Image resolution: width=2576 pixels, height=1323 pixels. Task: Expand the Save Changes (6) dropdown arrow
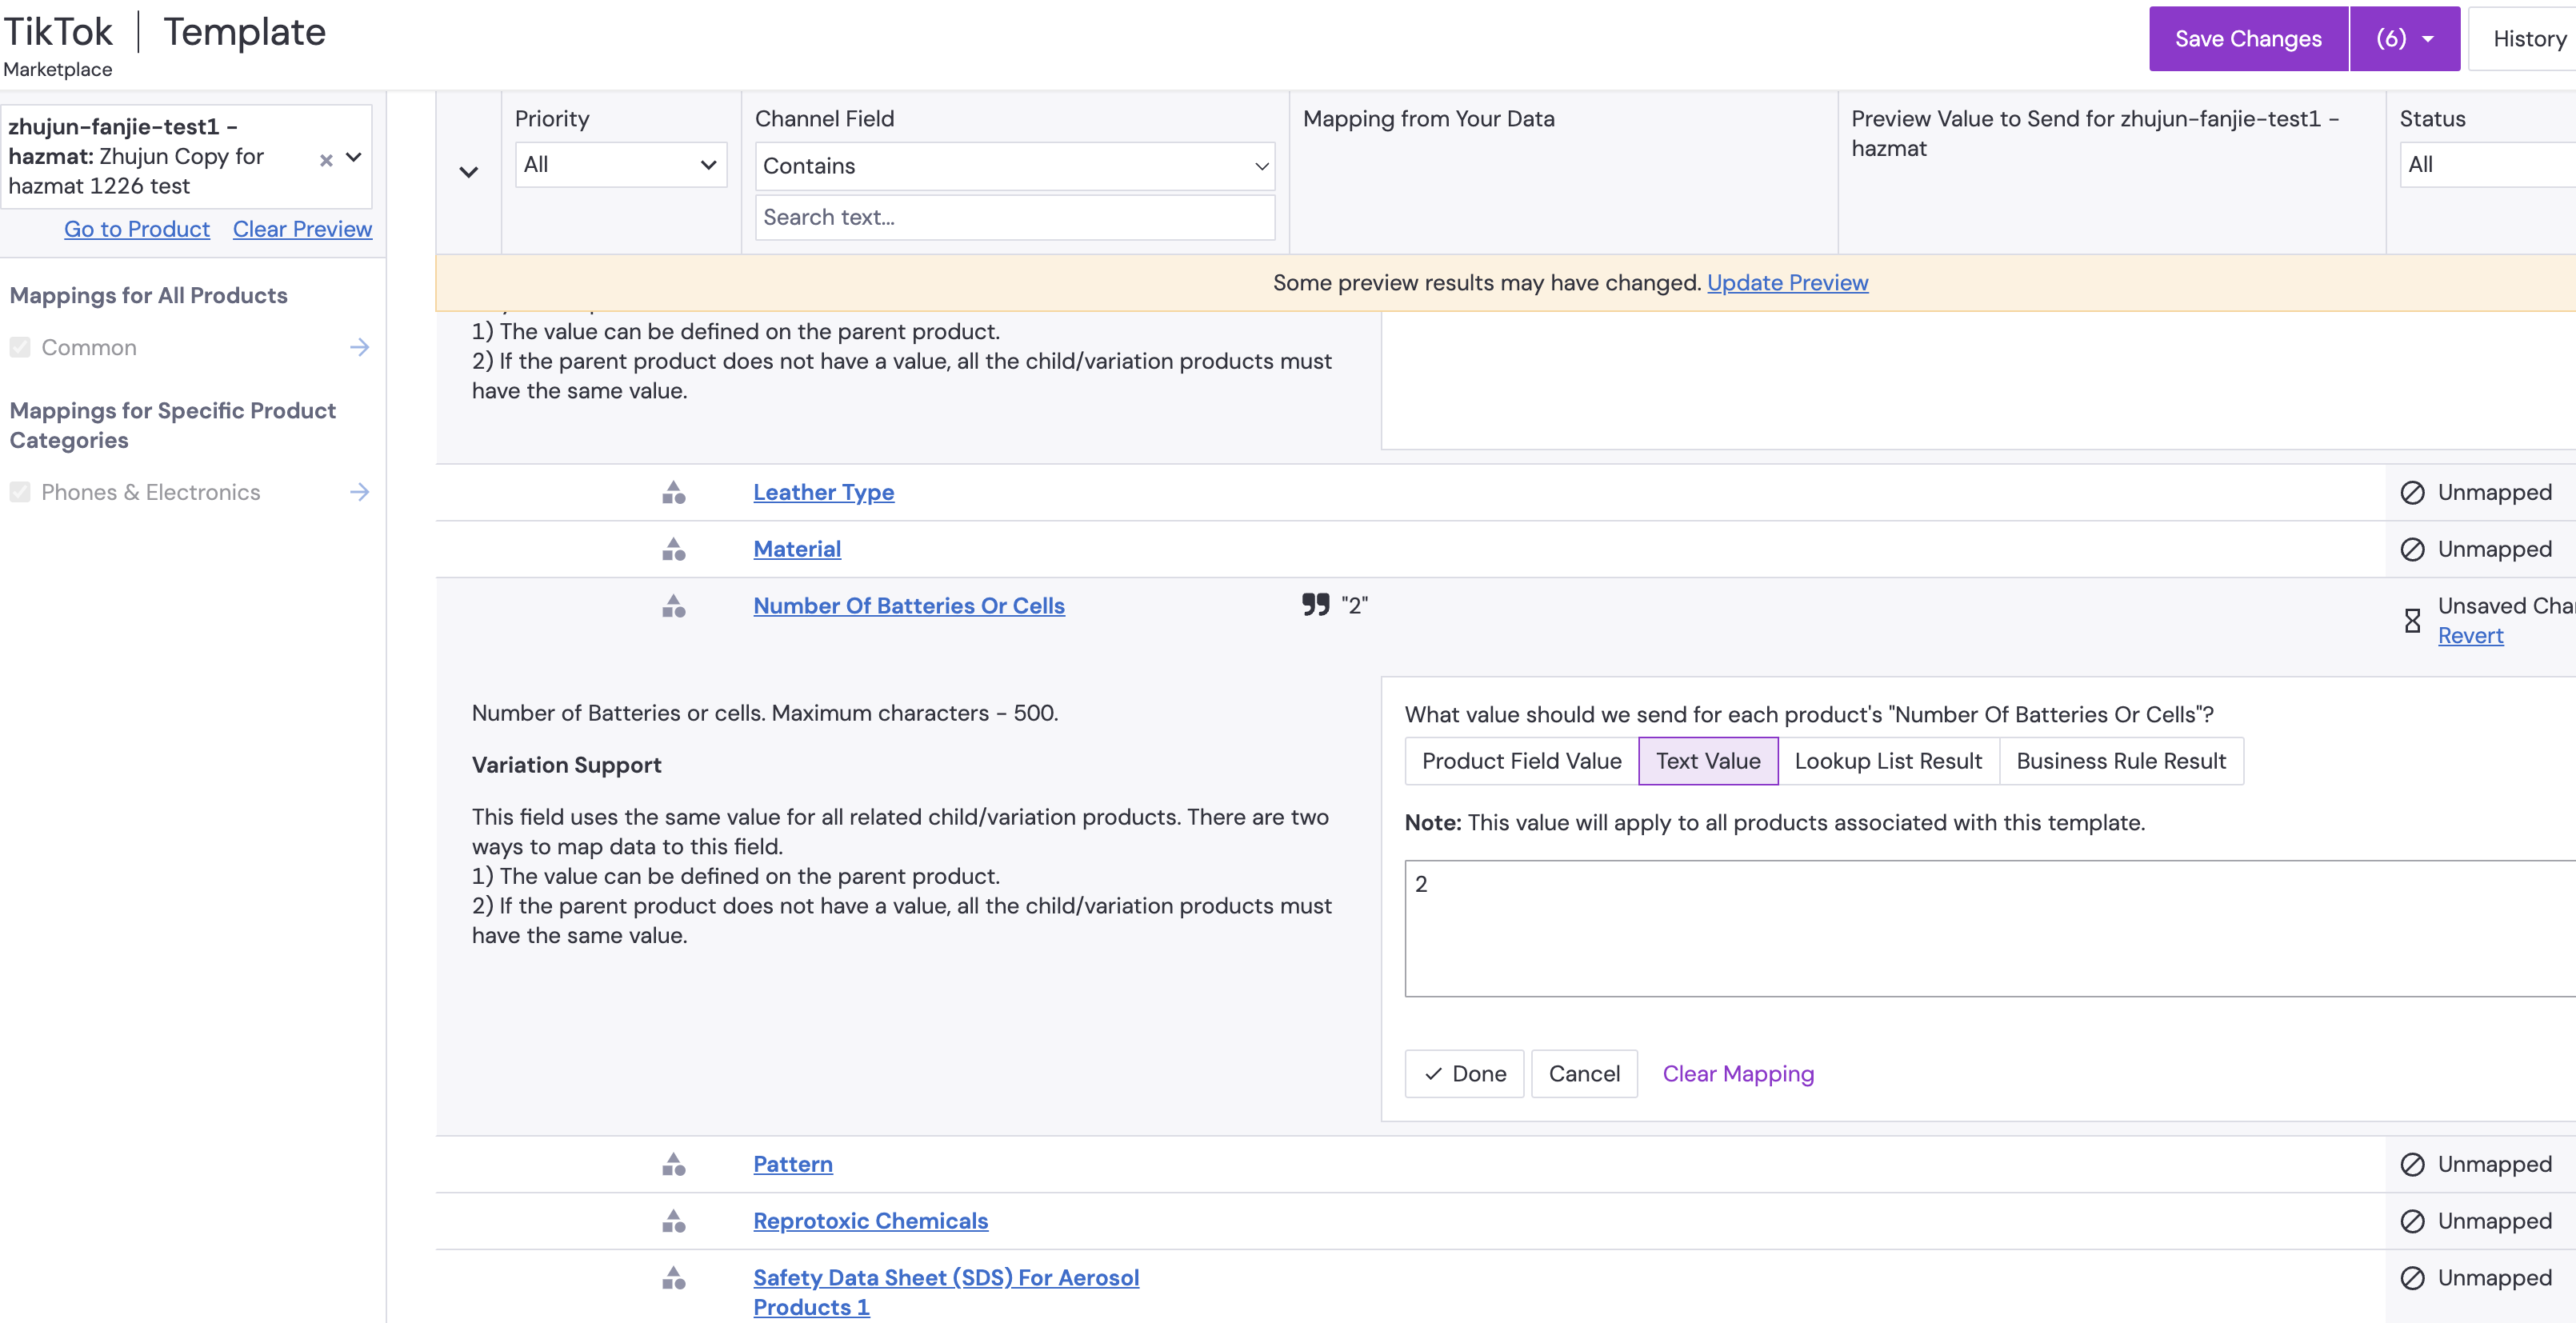[x=2427, y=39]
